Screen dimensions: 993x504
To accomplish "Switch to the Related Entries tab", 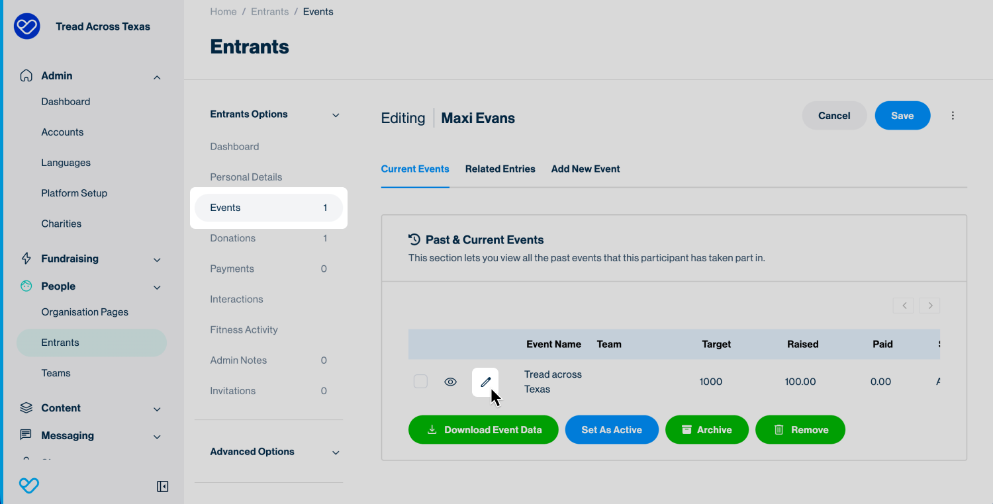I will tap(500, 169).
